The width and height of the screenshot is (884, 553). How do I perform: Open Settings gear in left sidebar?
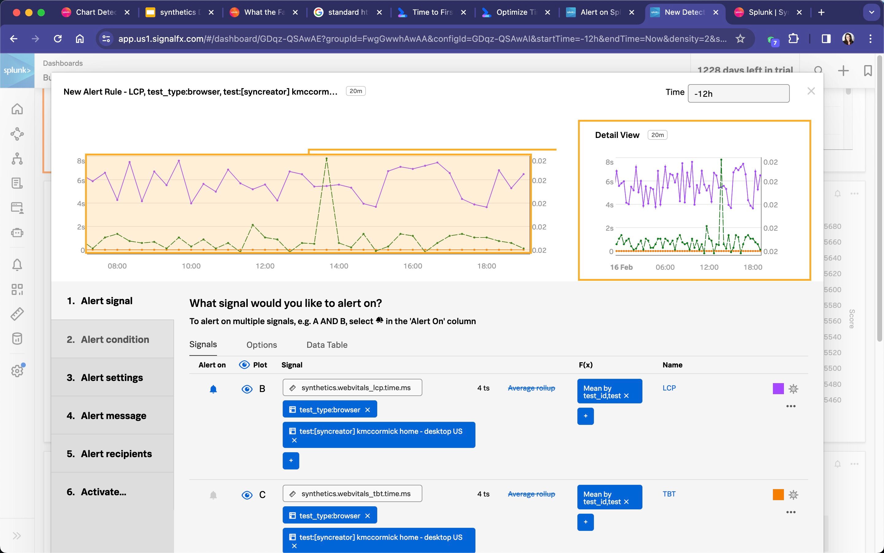(x=17, y=371)
